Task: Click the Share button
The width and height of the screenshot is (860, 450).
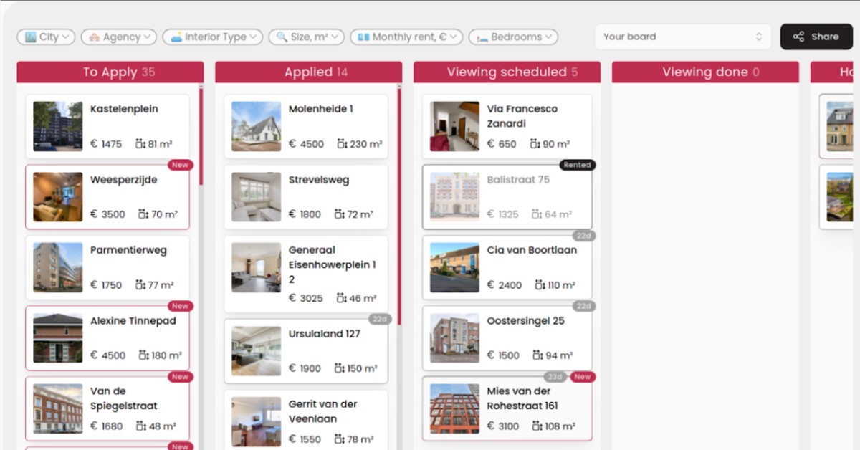Action: (x=816, y=37)
